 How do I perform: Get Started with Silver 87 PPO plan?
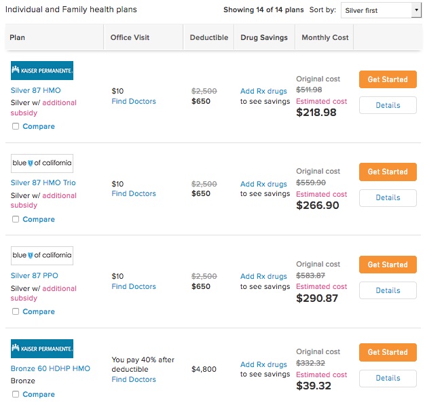pyautogui.click(x=388, y=265)
